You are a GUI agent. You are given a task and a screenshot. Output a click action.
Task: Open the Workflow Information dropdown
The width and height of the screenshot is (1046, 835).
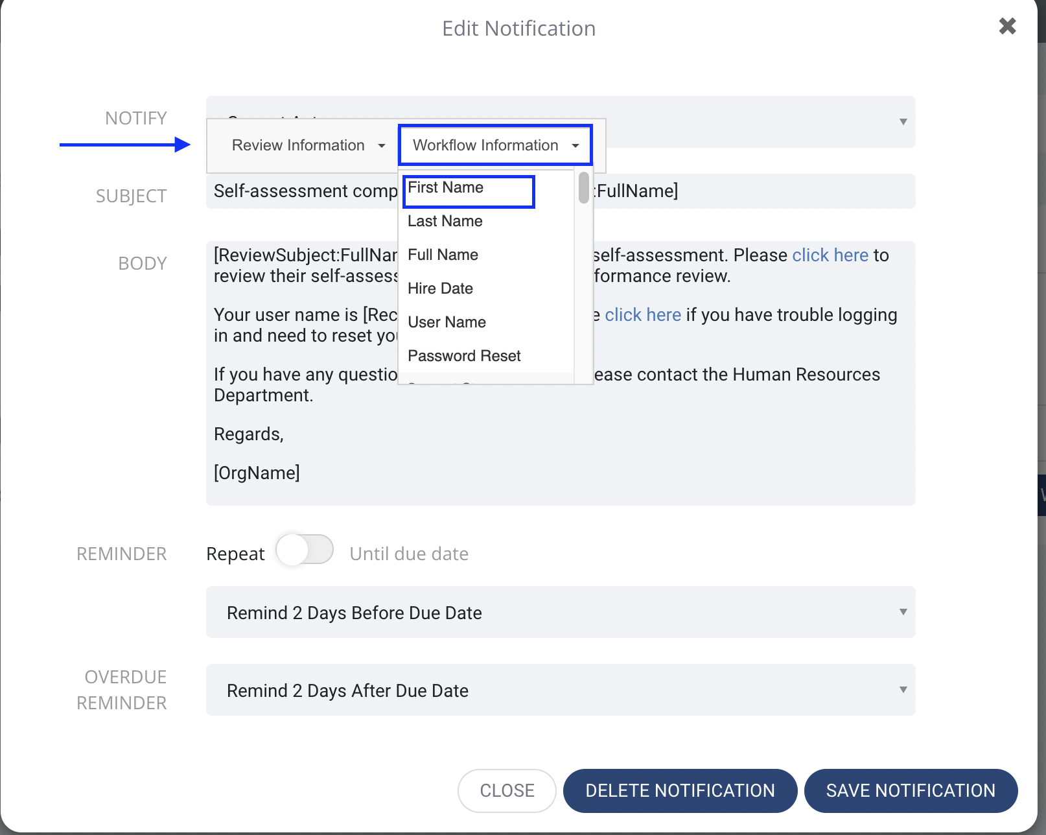coord(495,145)
